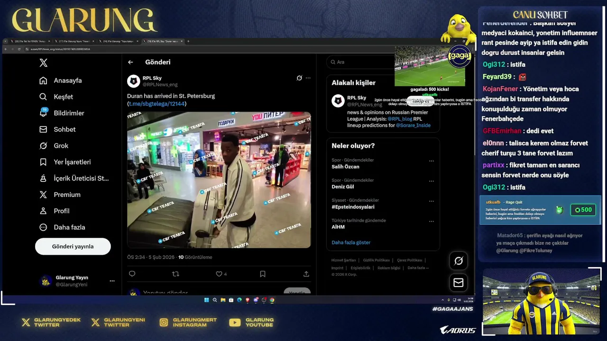Open Hizmet Şartları footer link
Image resolution: width=607 pixels, height=341 pixels.
pos(343,260)
